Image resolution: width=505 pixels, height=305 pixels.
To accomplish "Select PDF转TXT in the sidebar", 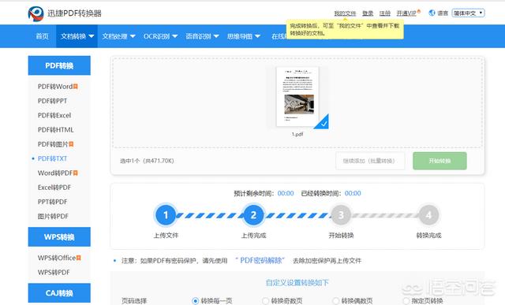I will pyautogui.click(x=52, y=158).
